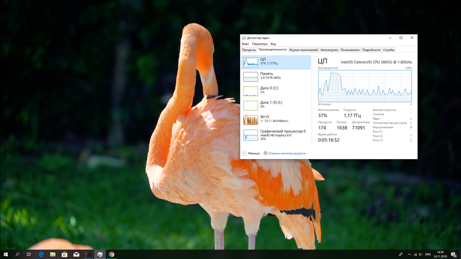The width and height of the screenshot is (461, 259).
Task: Switch to the Автозагрузка tab
Action: point(329,50)
